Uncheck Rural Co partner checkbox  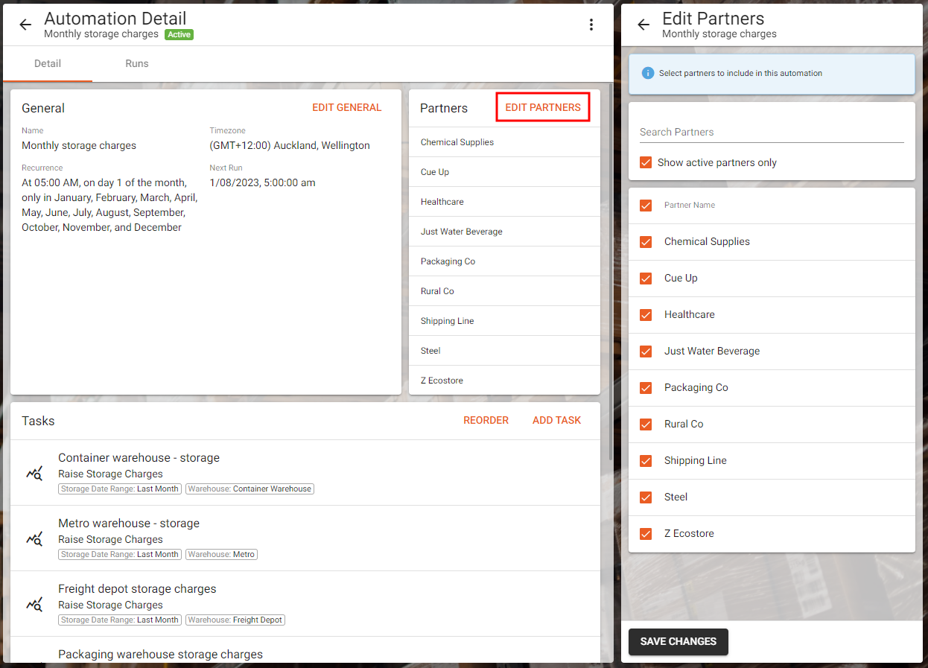(646, 424)
